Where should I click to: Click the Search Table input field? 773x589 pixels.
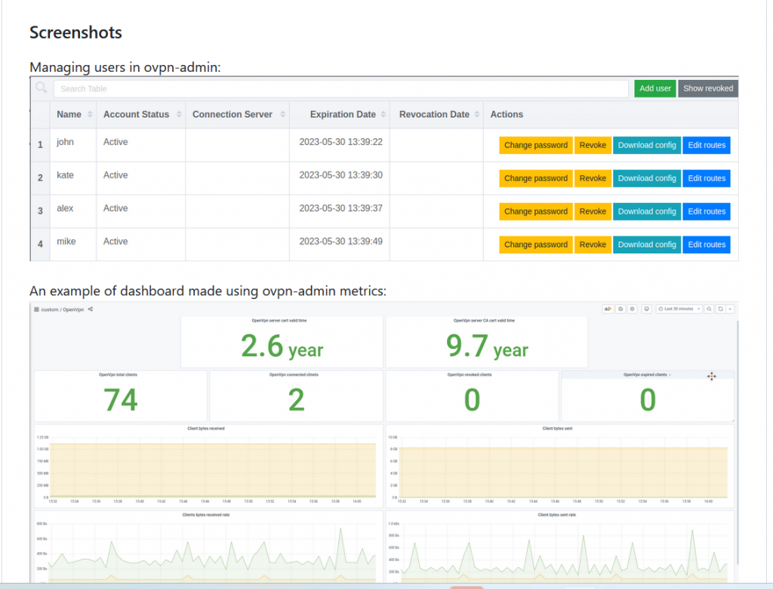pyautogui.click(x=340, y=88)
